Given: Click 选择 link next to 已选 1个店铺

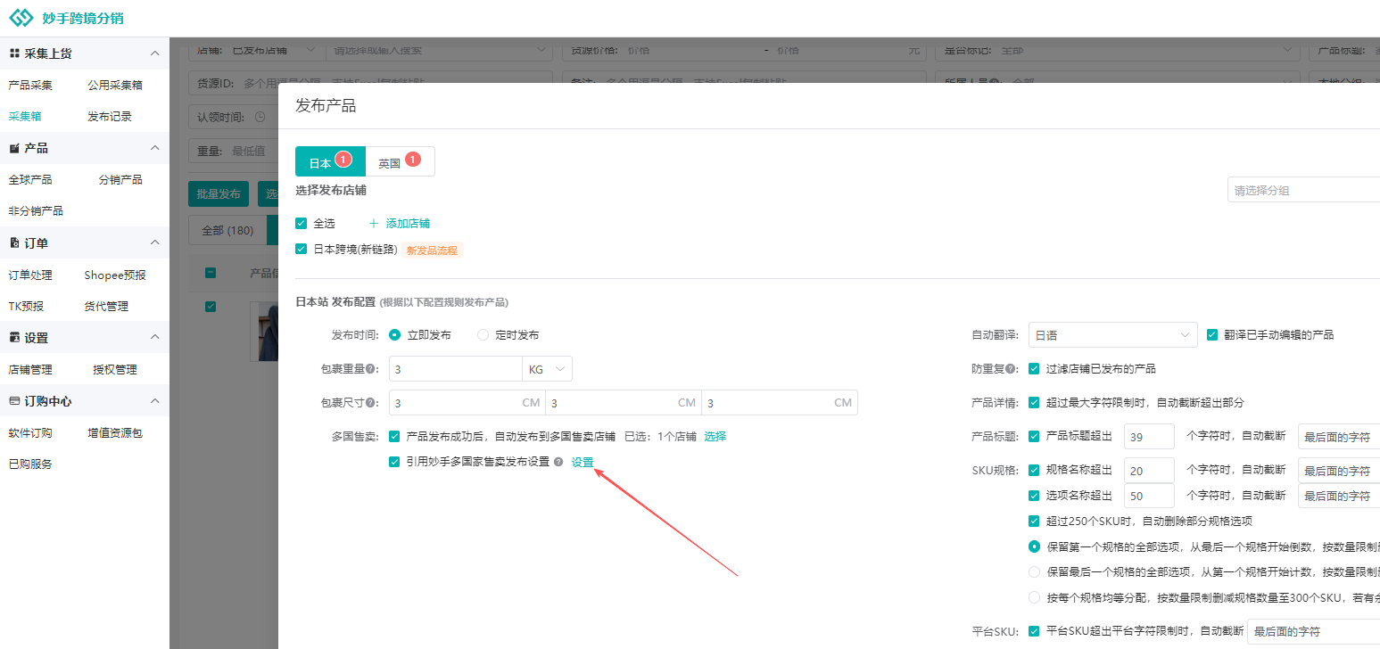Looking at the screenshot, I should pos(715,437).
